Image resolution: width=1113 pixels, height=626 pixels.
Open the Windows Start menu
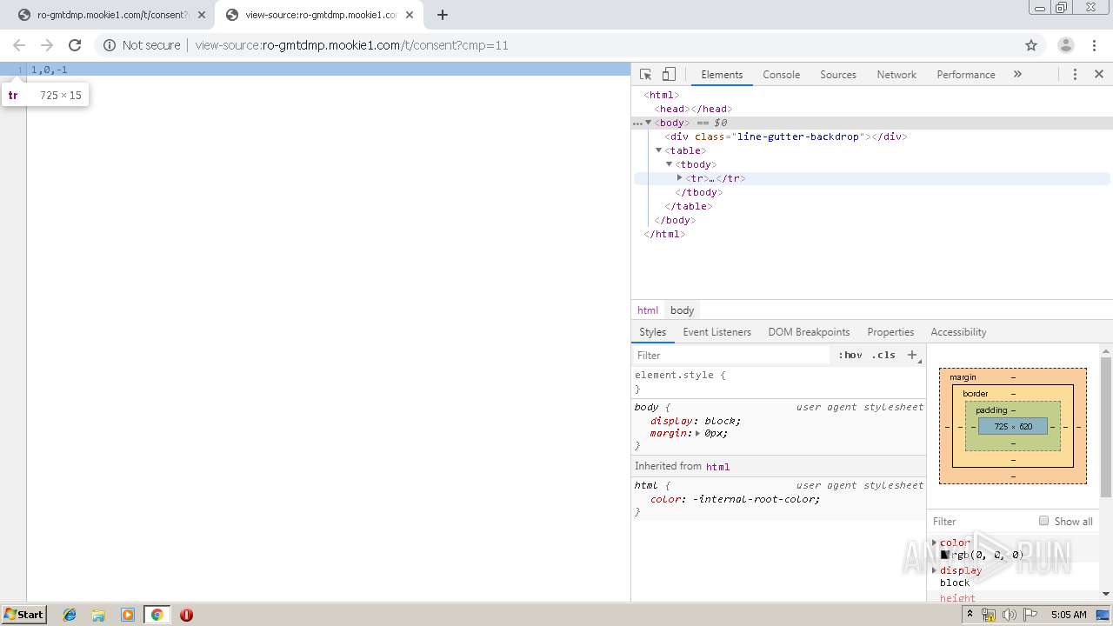pyautogui.click(x=23, y=615)
